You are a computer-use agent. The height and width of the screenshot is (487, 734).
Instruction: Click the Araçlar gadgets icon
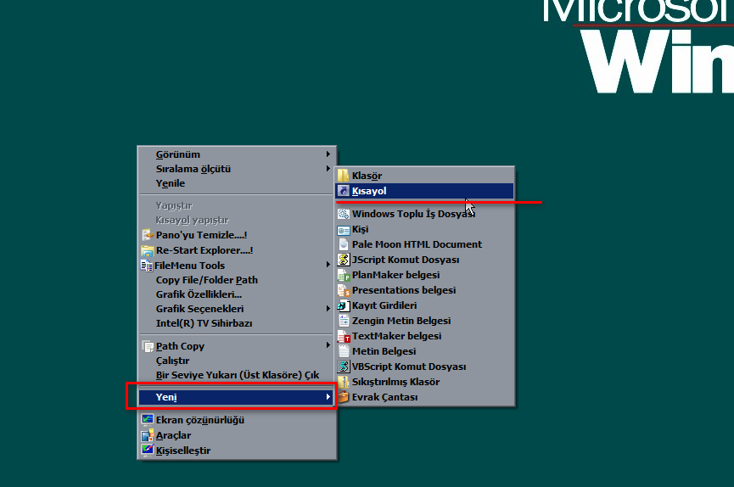(x=148, y=435)
